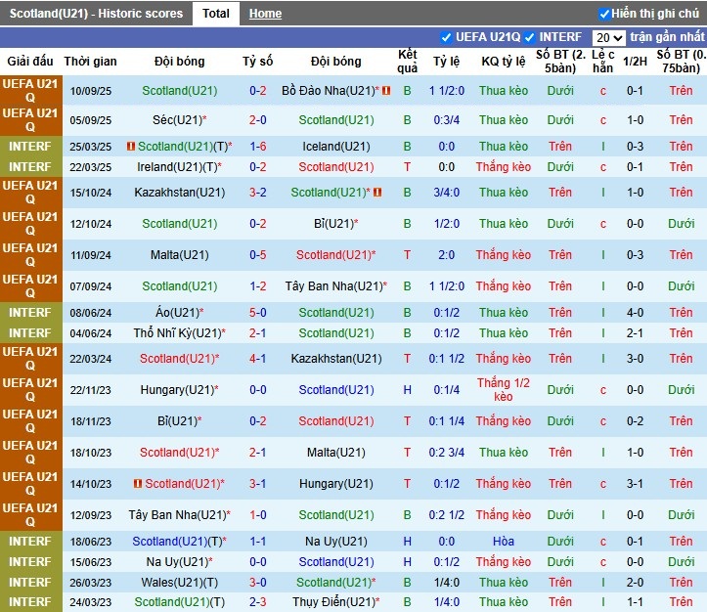
Task: Click red card icon before Scotland(U21)(T) 25/03/25
Action: (x=131, y=147)
